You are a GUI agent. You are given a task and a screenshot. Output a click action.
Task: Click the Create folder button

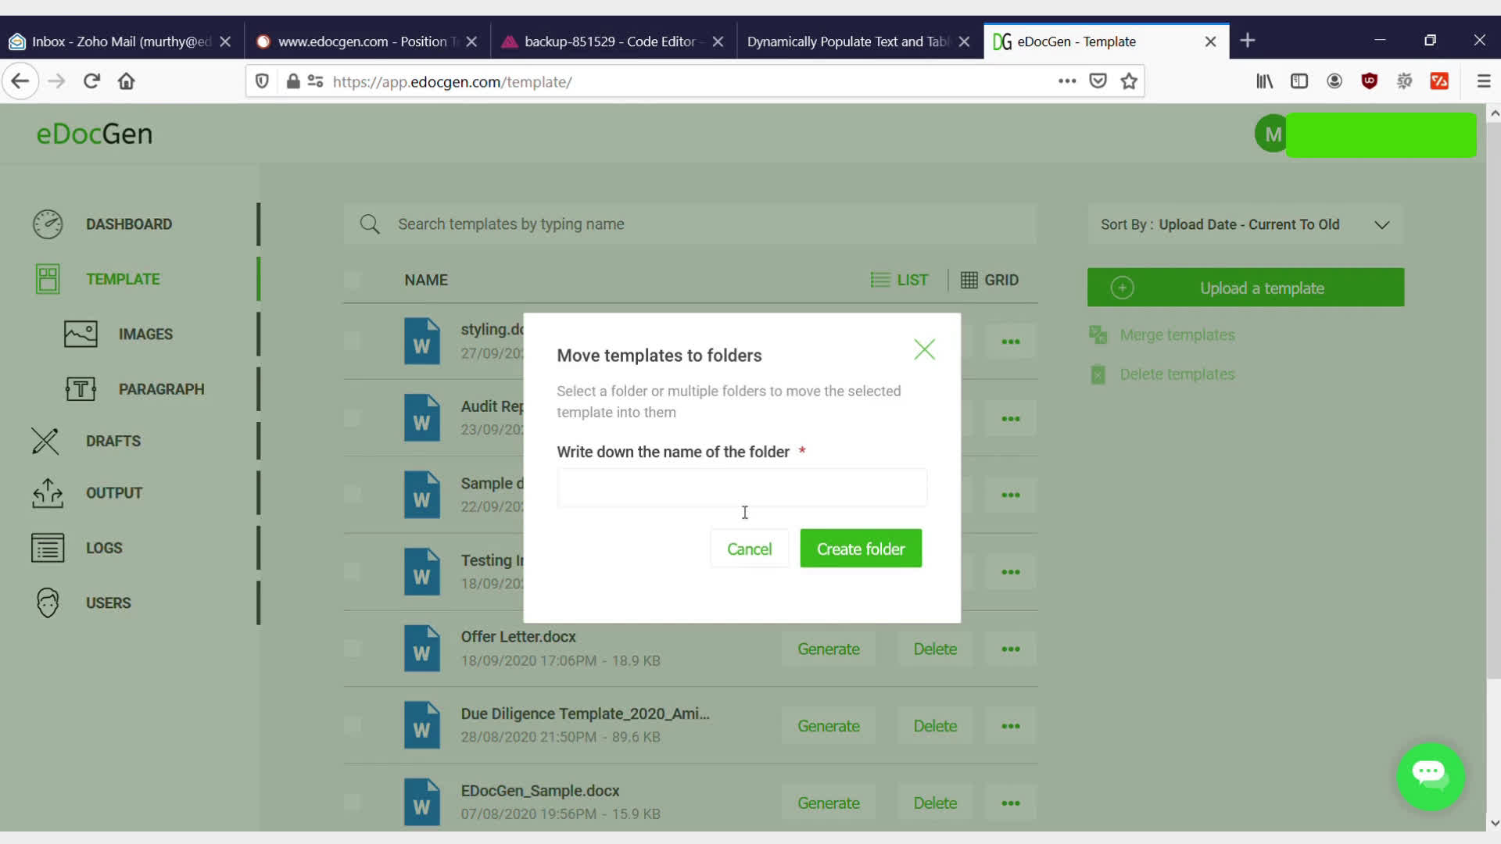pos(860,549)
